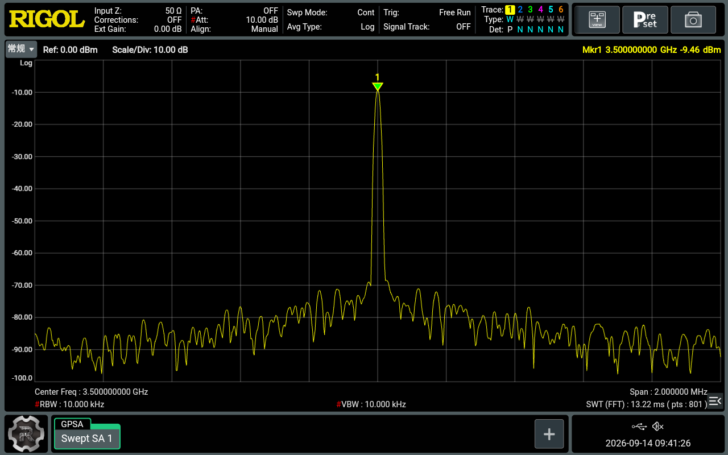This screenshot has height=455, width=728.
Task: Click the Swp Mode Cont setting
Action: point(330,13)
